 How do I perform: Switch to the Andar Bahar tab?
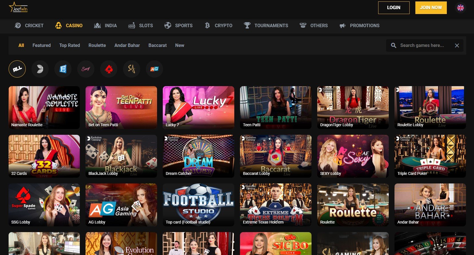pyautogui.click(x=127, y=45)
